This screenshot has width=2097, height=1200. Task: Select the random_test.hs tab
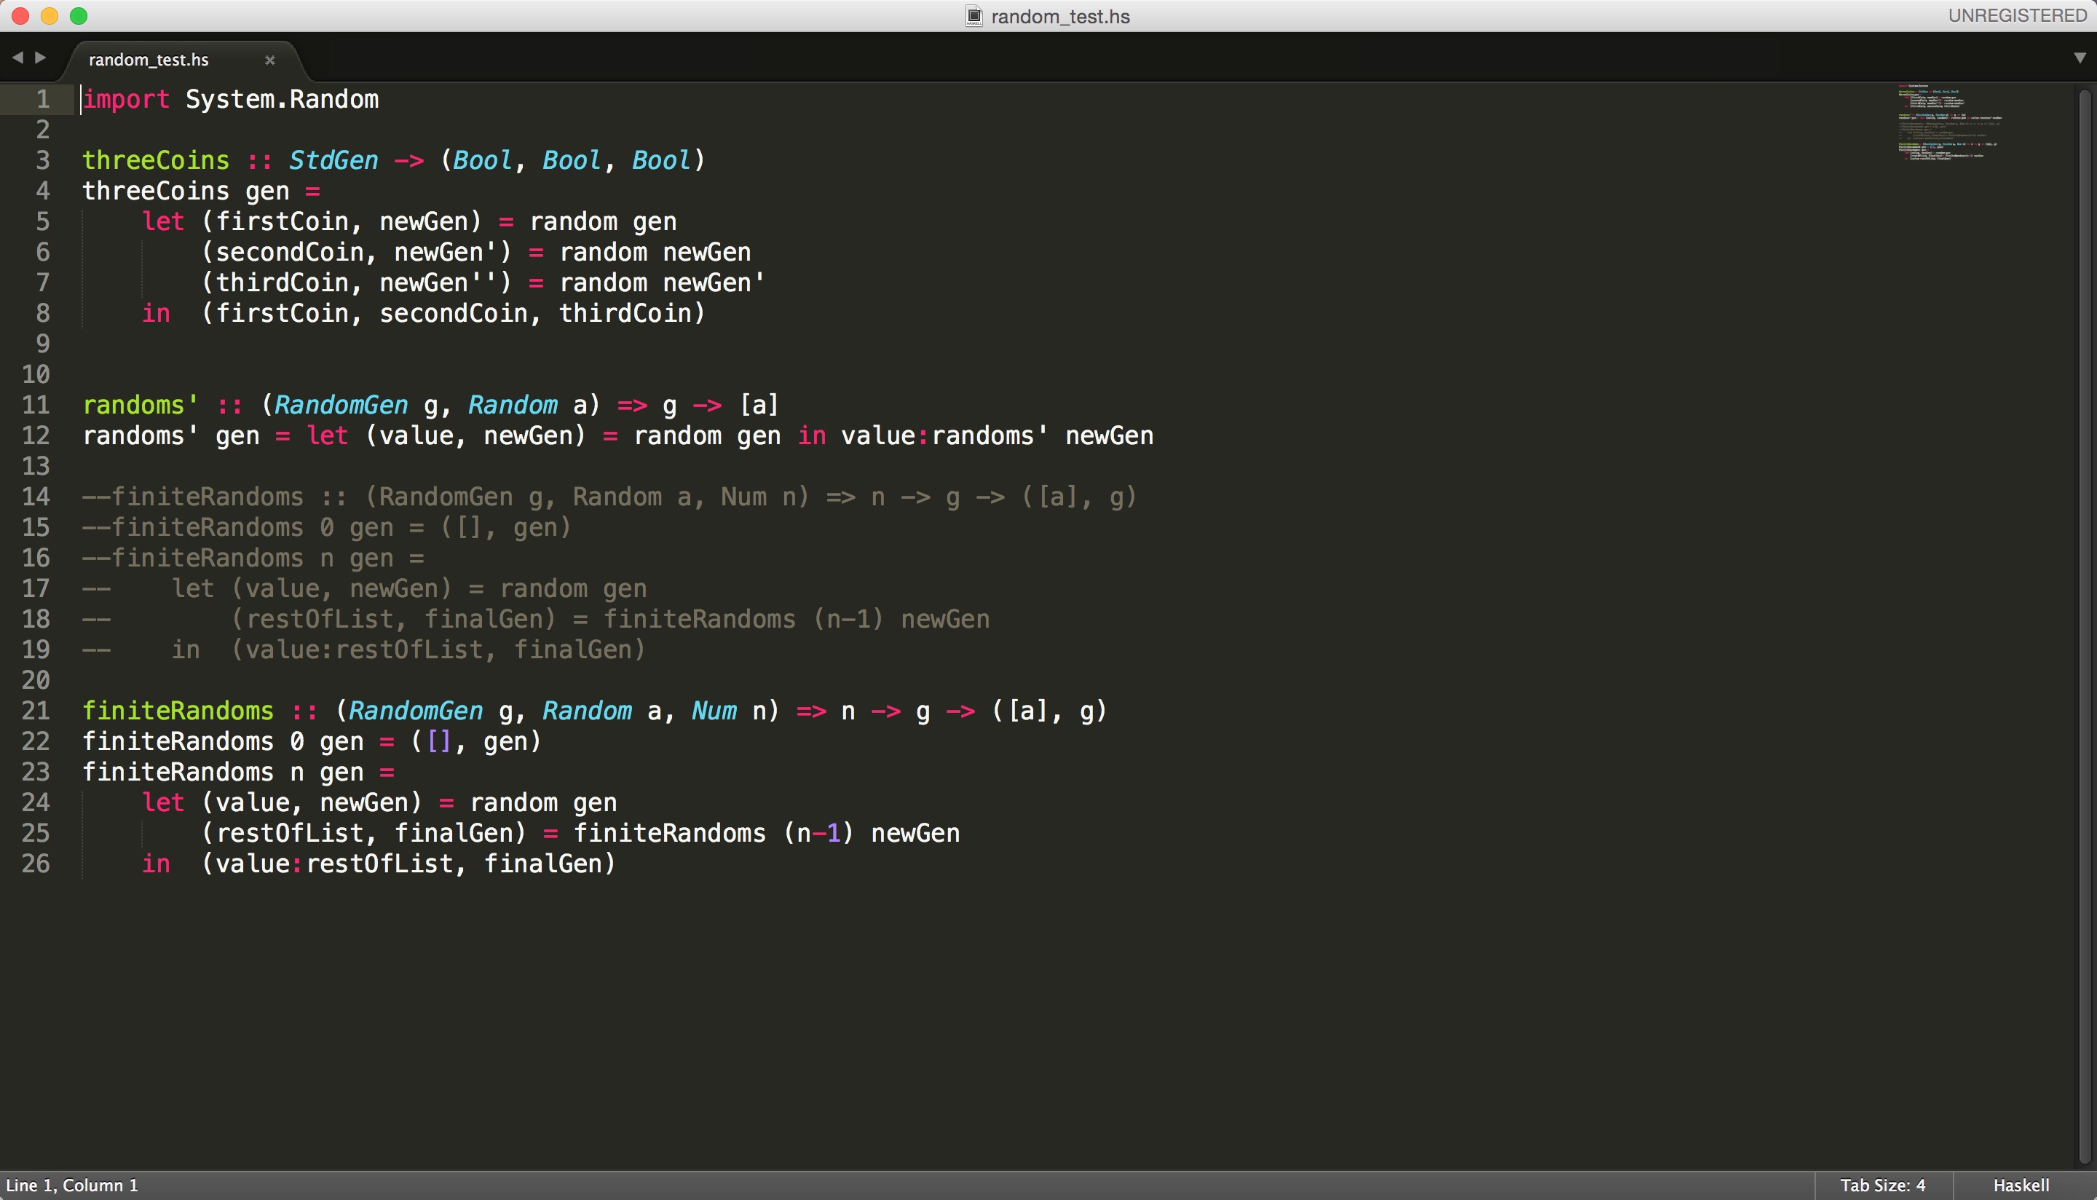[149, 60]
